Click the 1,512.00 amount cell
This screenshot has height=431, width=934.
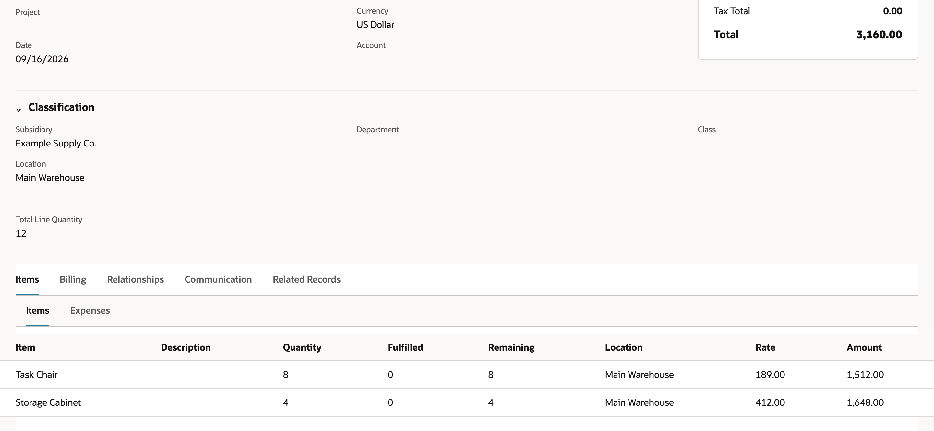click(x=865, y=375)
